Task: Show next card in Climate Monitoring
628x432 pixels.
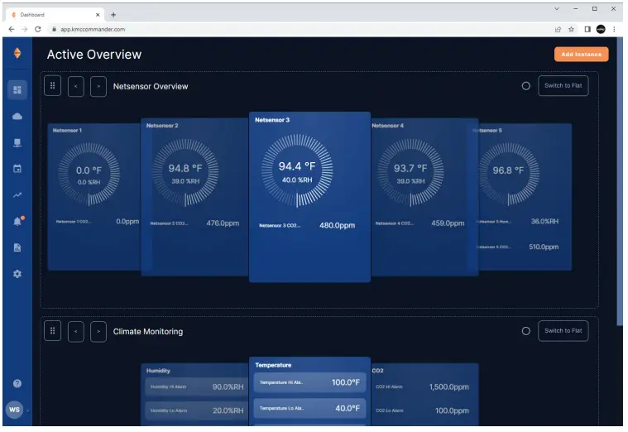Action: pos(98,331)
